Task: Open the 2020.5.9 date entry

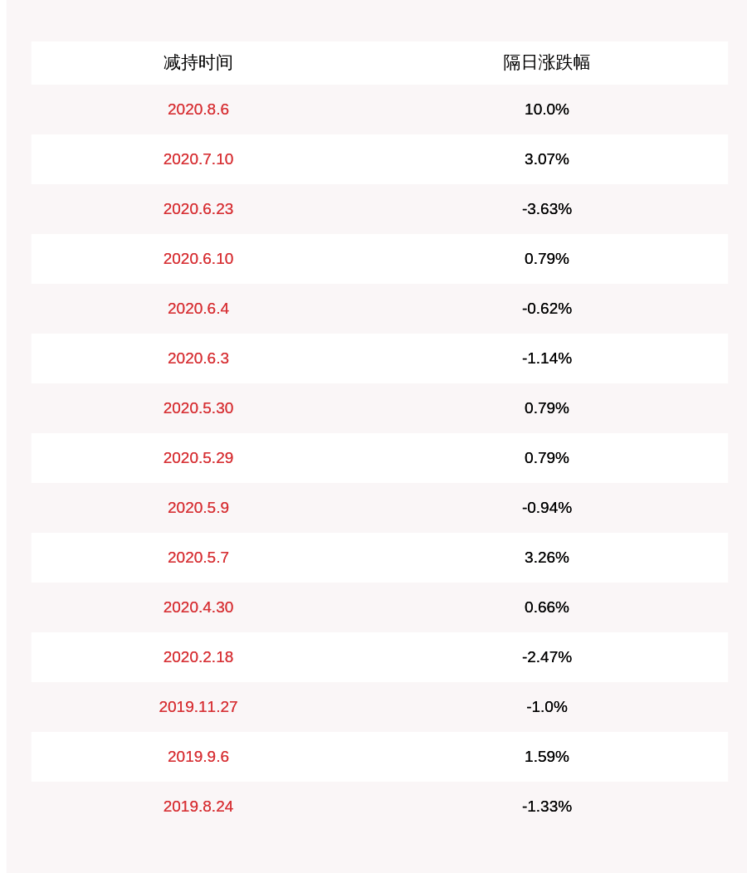Action: point(198,508)
